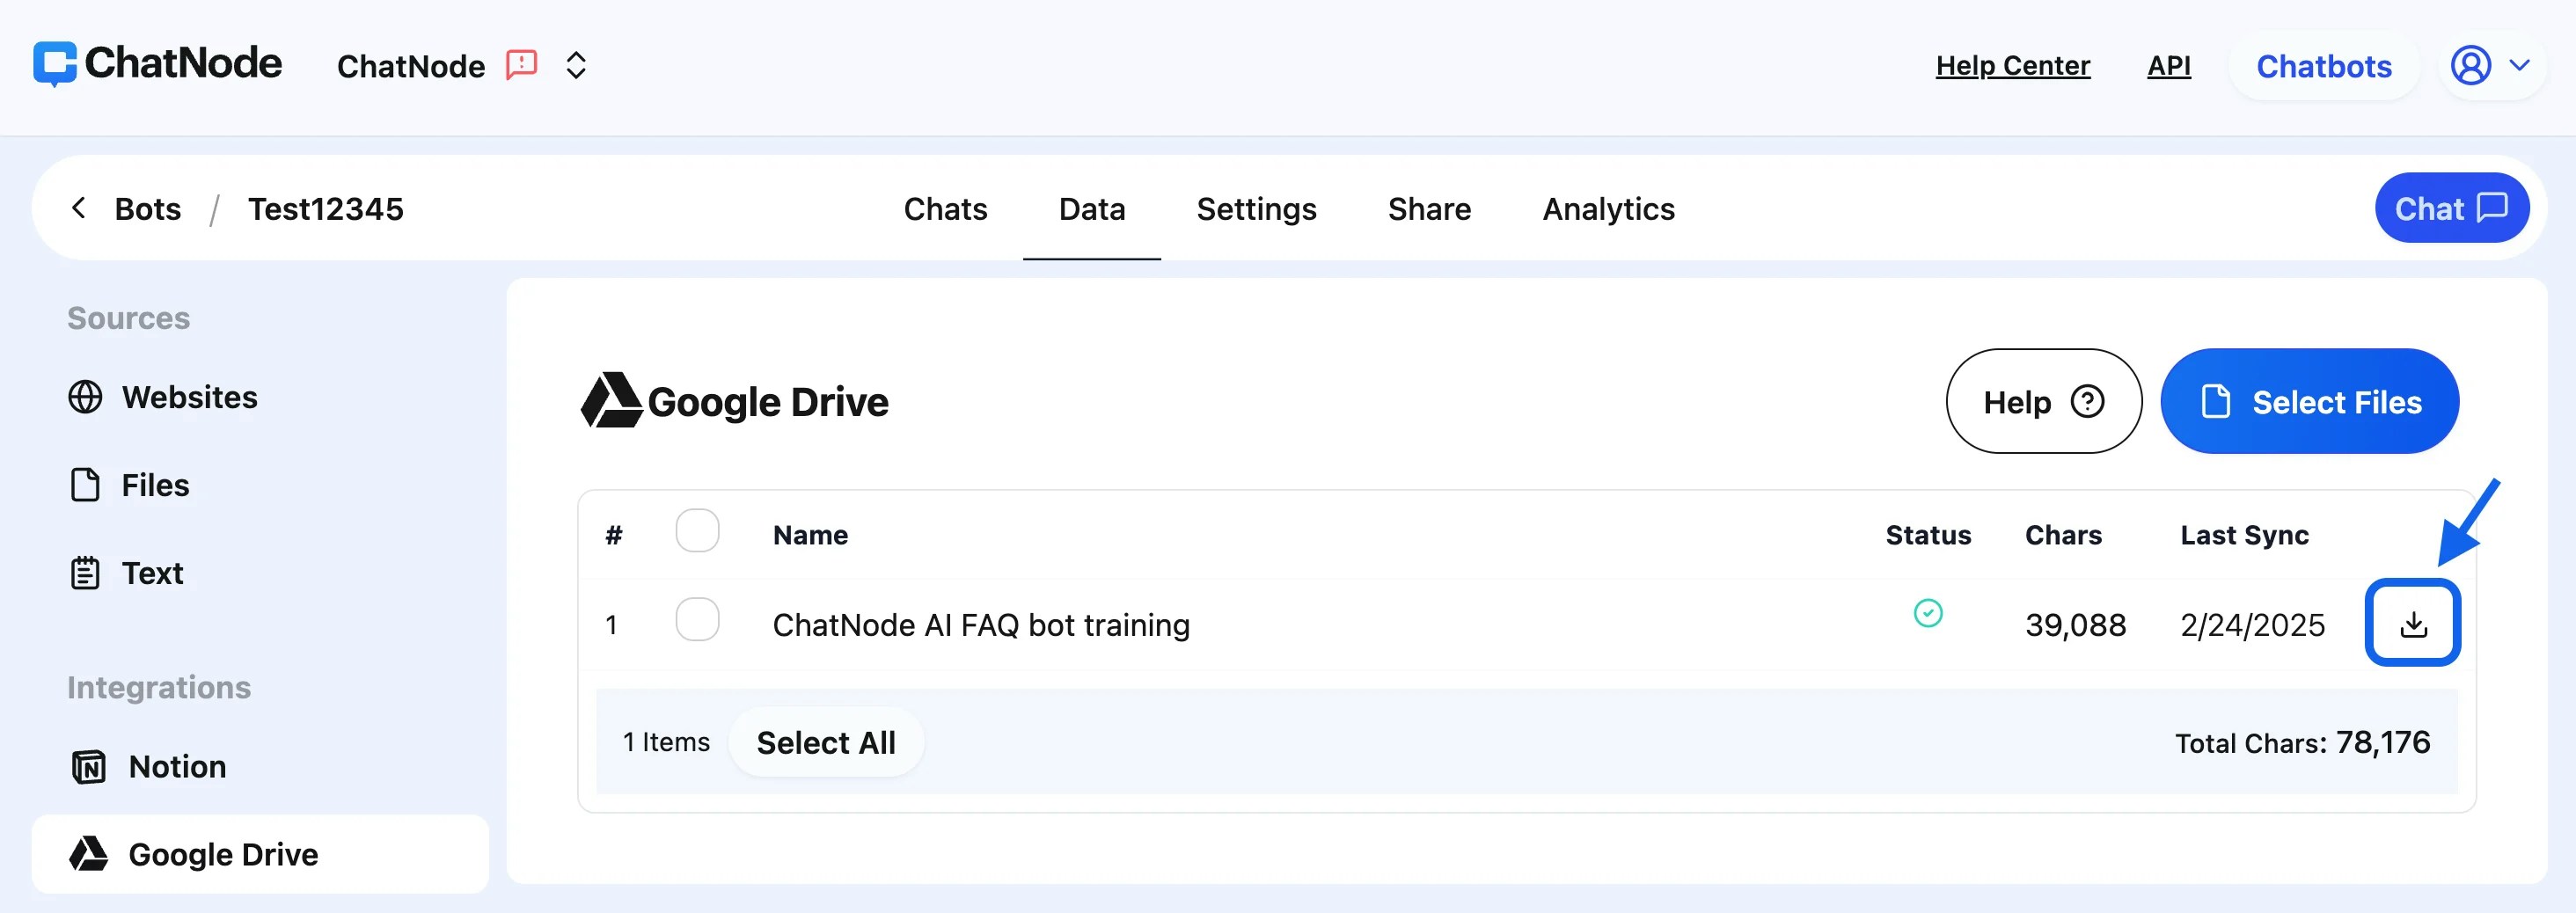Switch to the Share tab
Image resolution: width=2576 pixels, height=913 pixels.
tap(1429, 209)
